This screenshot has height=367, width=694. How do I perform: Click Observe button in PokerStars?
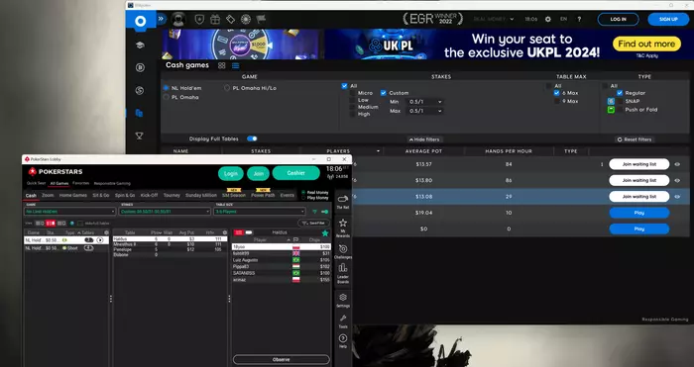point(281,359)
